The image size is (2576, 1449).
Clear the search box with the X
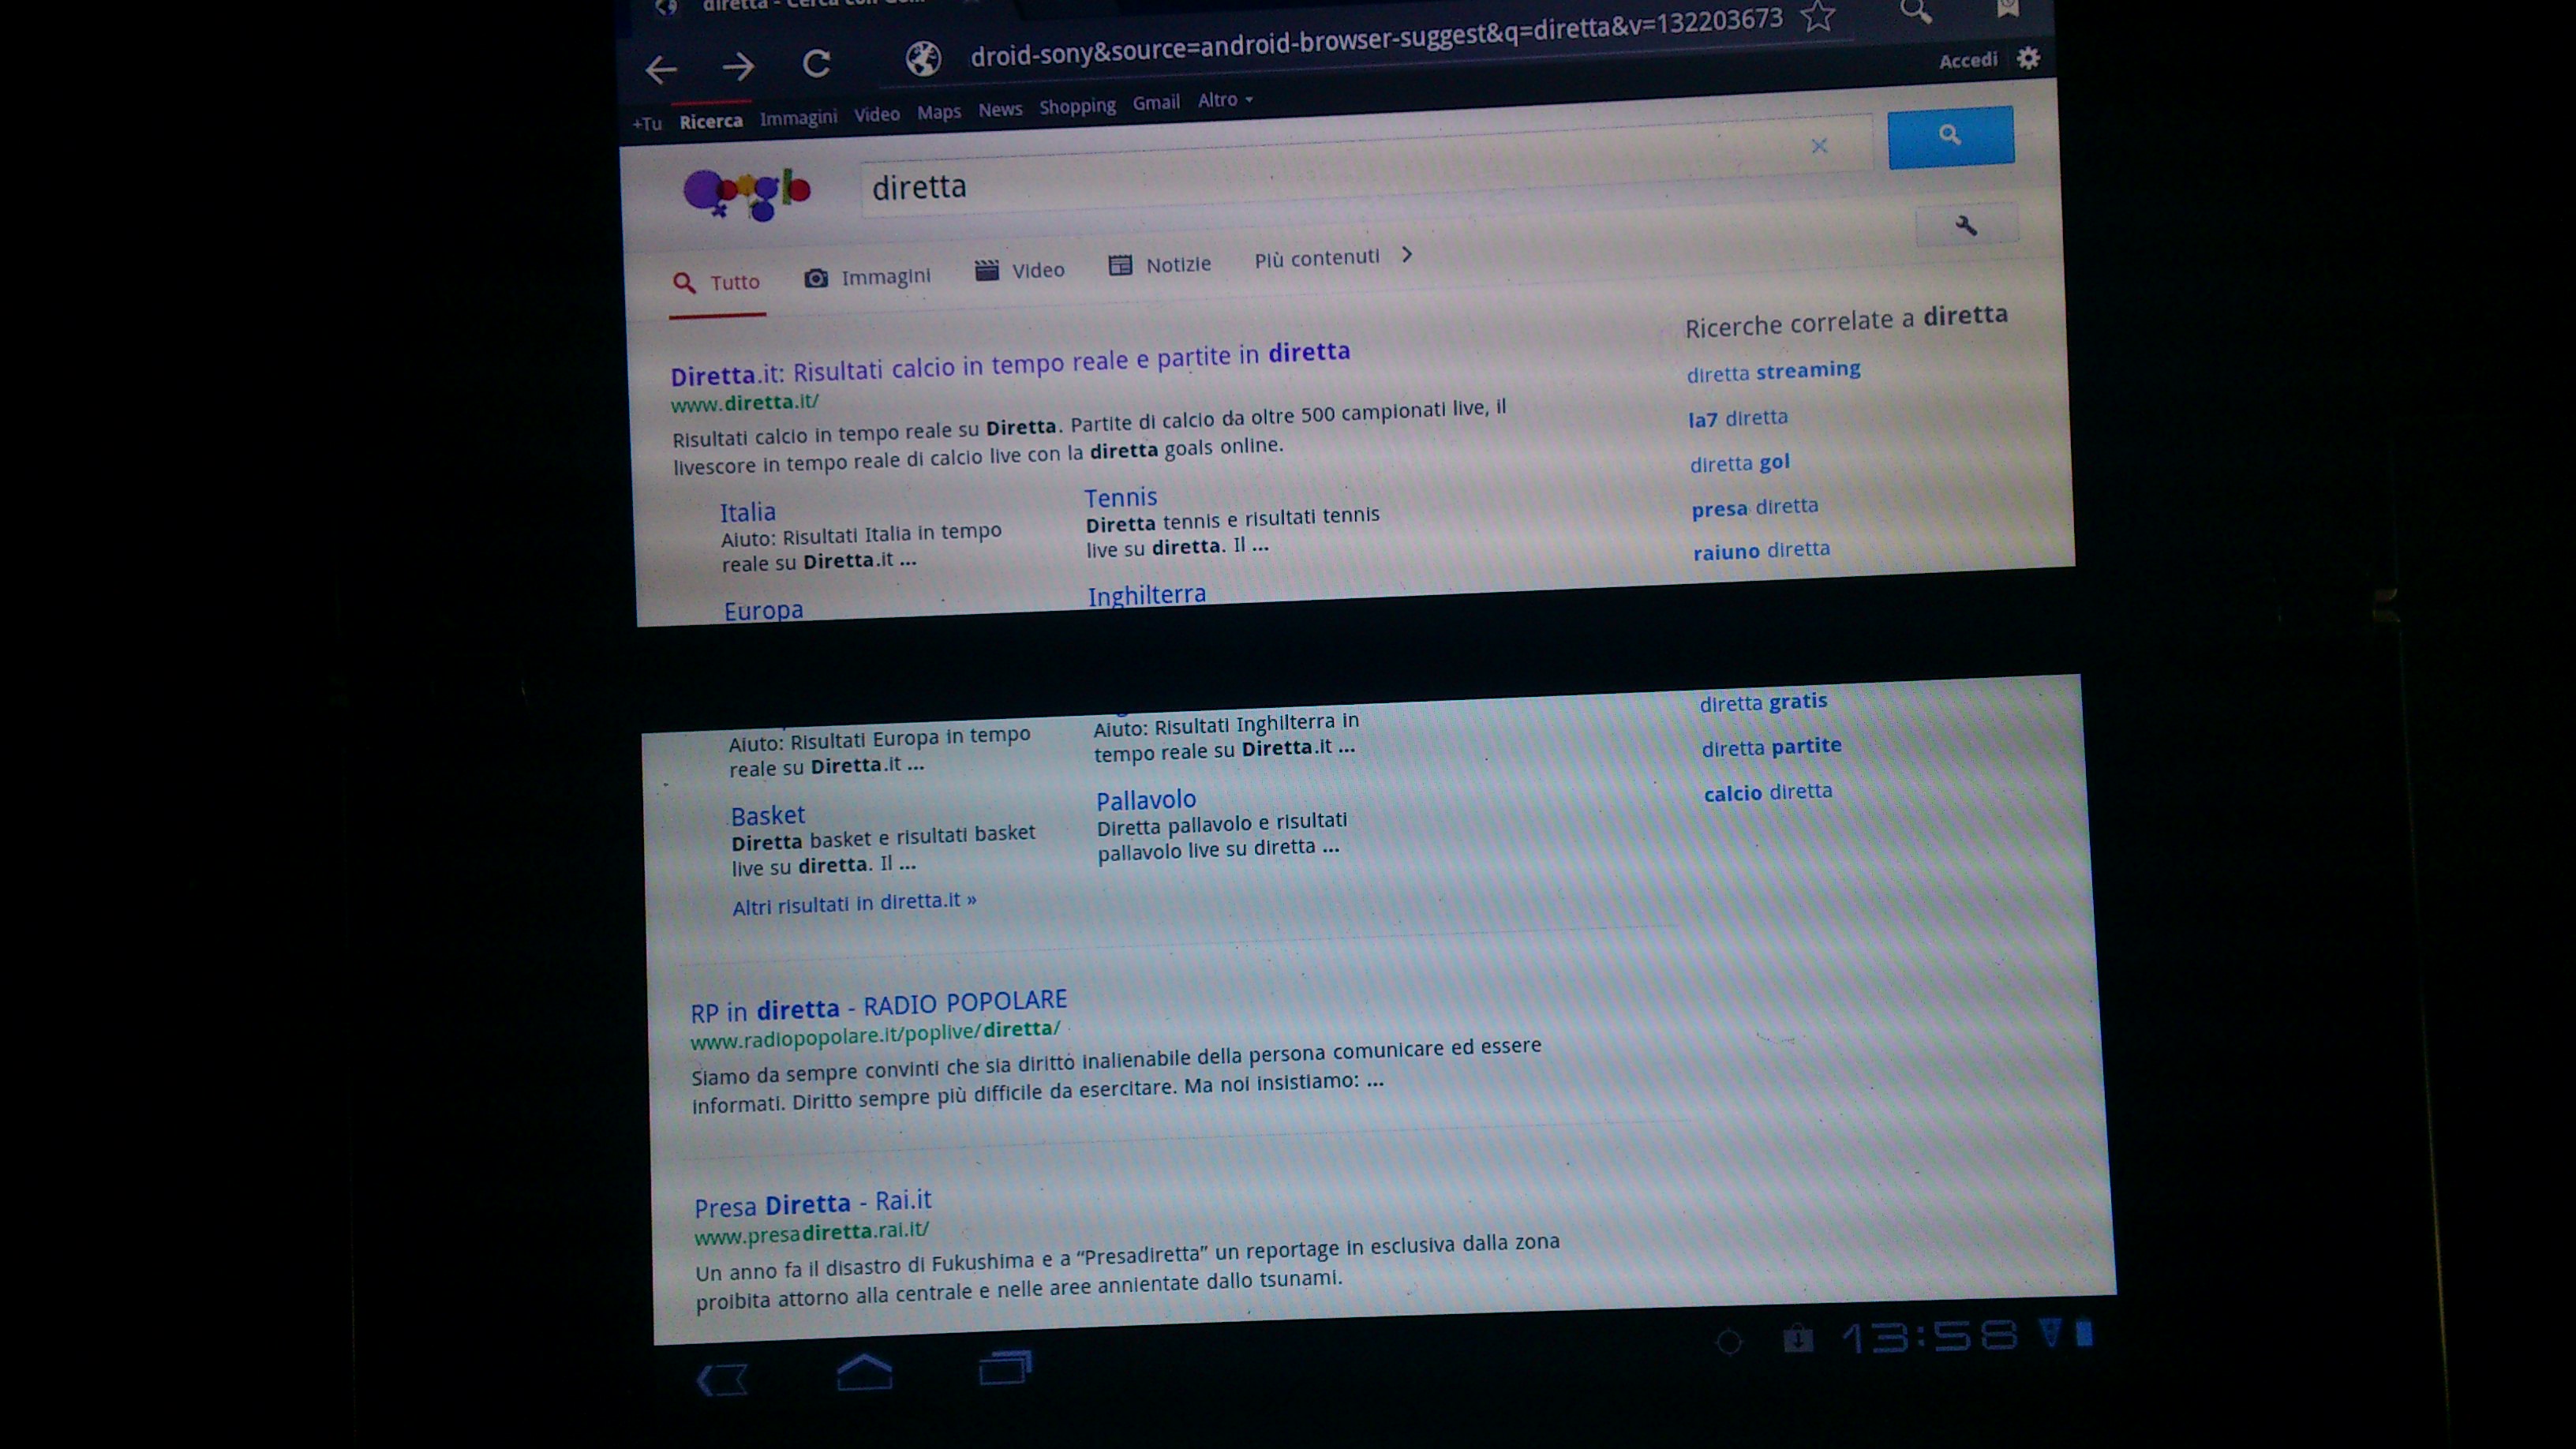tap(1819, 146)
